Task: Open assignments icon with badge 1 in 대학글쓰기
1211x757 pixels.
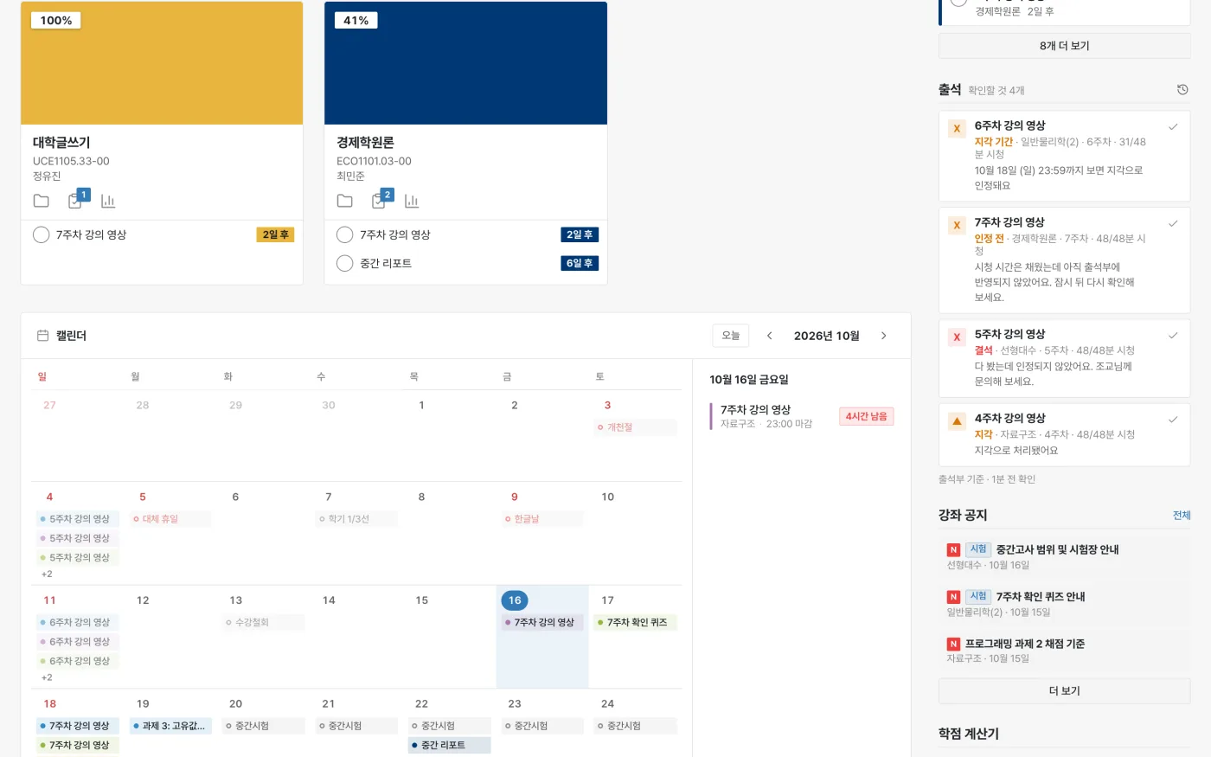Action: click(x=77, y=200)
